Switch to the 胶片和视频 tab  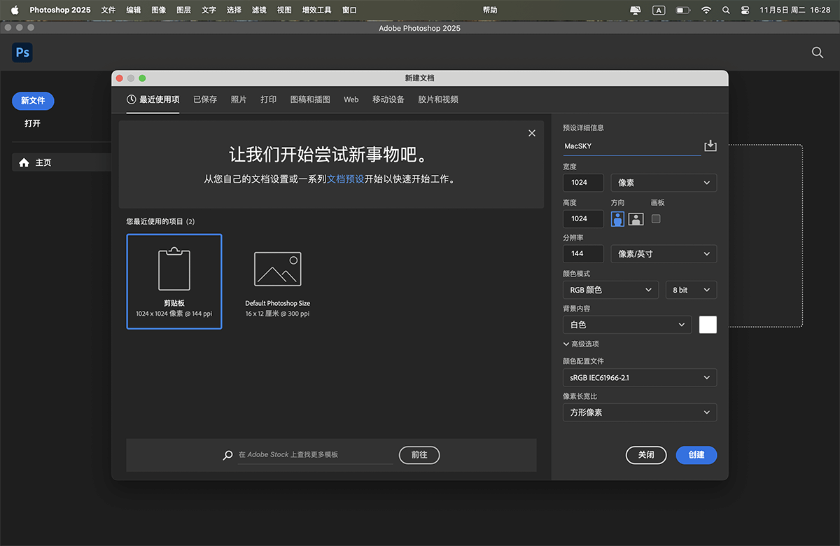(x=438, y=99)
